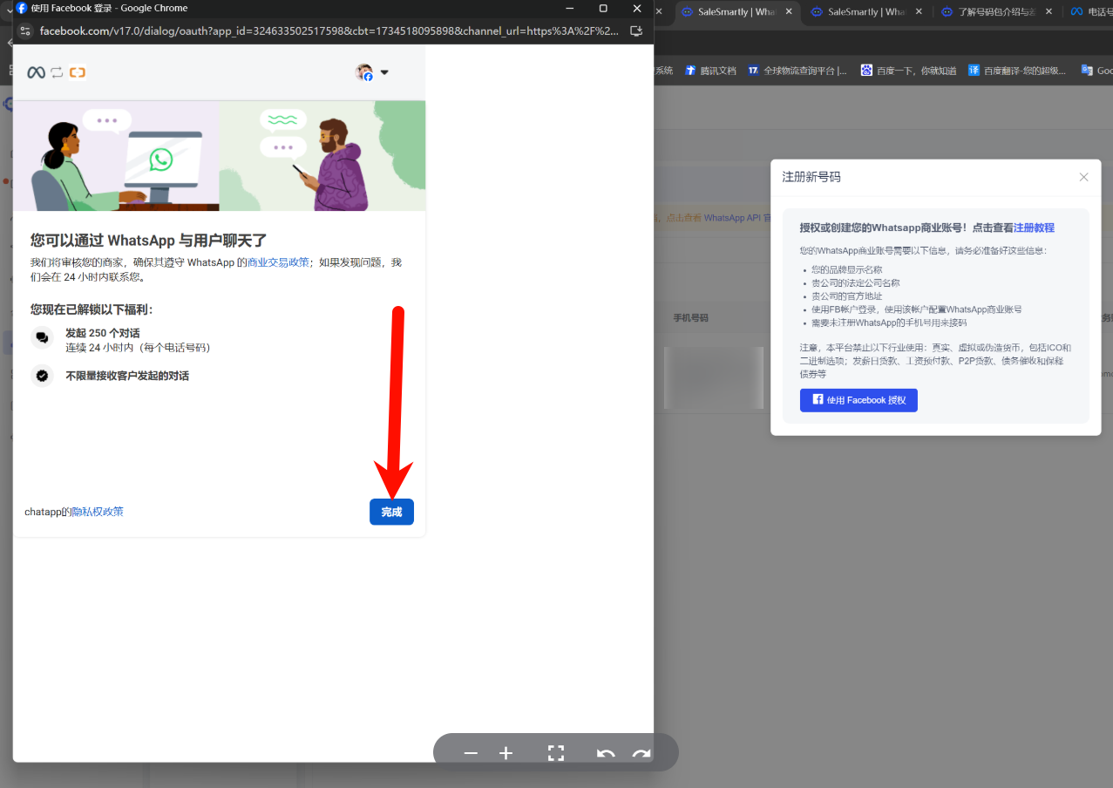Screen dimensions: 1113x788
Task: Click the orange chatapp logo icon
Action: click(x=78, y=72)
